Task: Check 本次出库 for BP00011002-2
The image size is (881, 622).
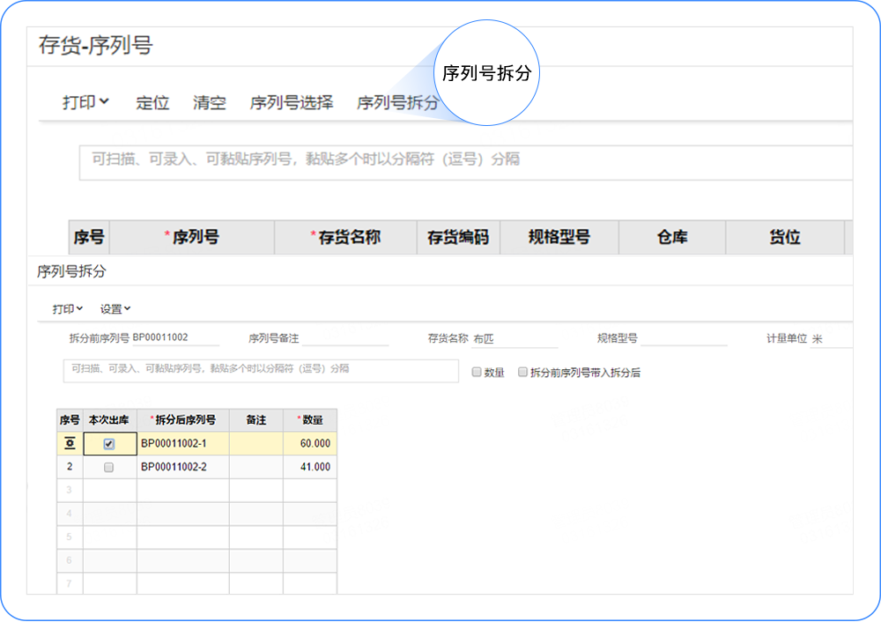Action: pos(109,467)
